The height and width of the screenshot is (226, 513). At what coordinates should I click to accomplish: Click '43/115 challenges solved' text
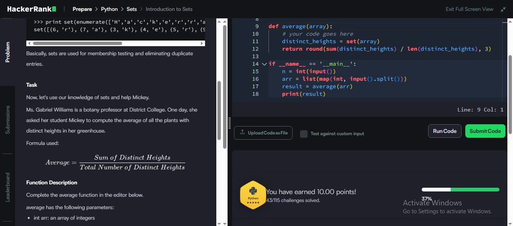(293, 200)
